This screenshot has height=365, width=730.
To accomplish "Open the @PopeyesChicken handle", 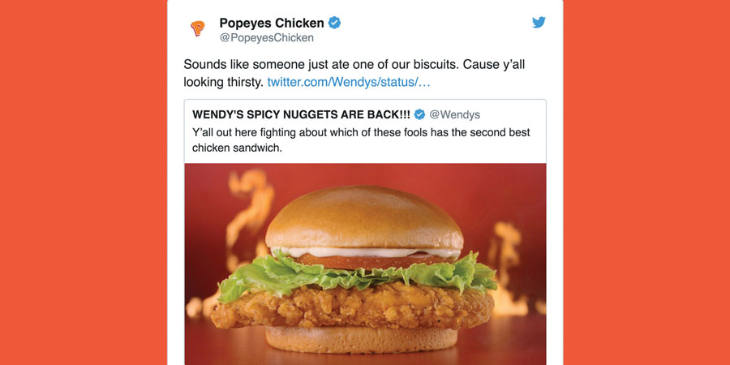I will pos(266,38).
